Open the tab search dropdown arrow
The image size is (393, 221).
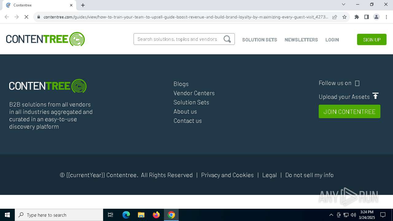click(x=344, y=4)
